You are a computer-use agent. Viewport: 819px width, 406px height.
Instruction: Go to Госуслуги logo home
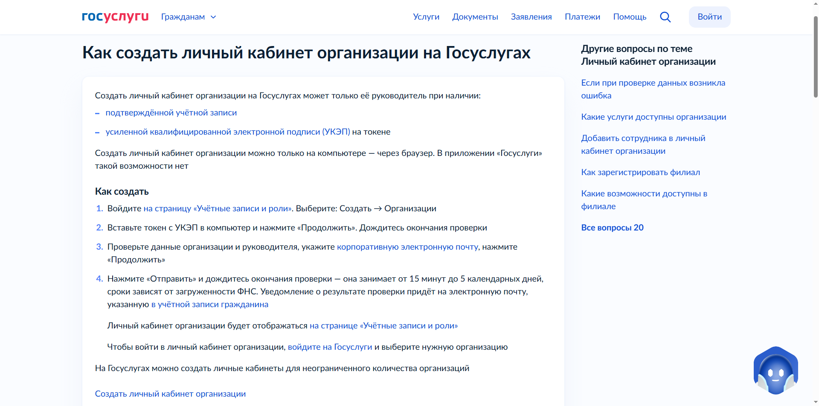[115, 17]
